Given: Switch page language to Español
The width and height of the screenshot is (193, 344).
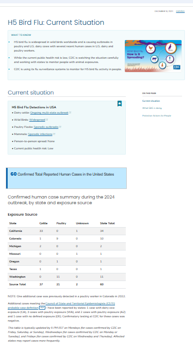Looking at the screenshot, I should click(x=180, y=11).
